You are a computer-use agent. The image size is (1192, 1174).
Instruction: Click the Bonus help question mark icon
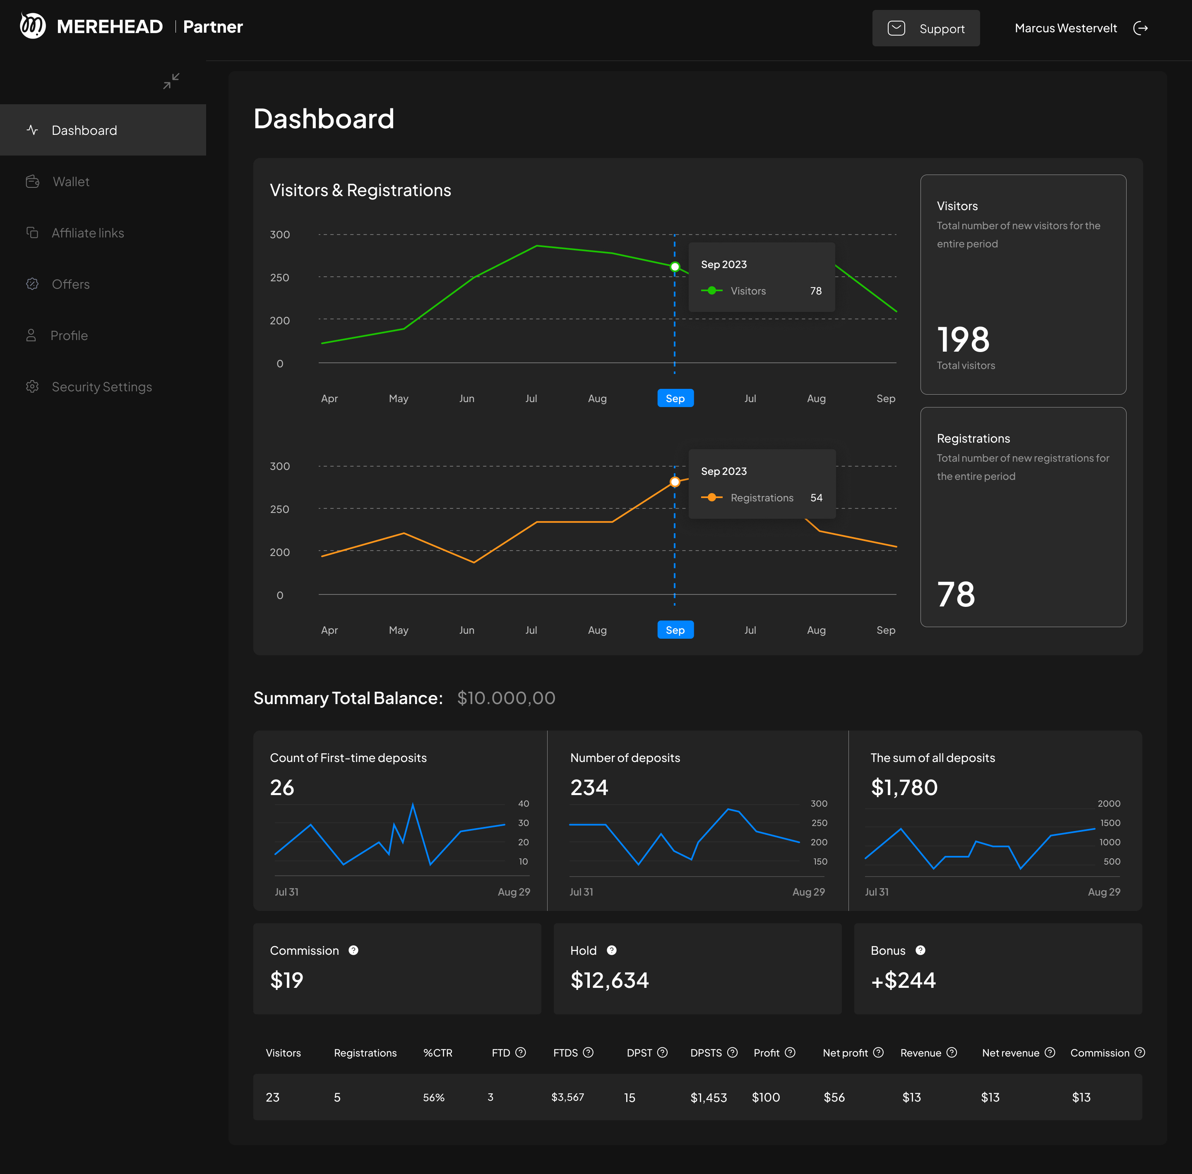click(920, 950)
